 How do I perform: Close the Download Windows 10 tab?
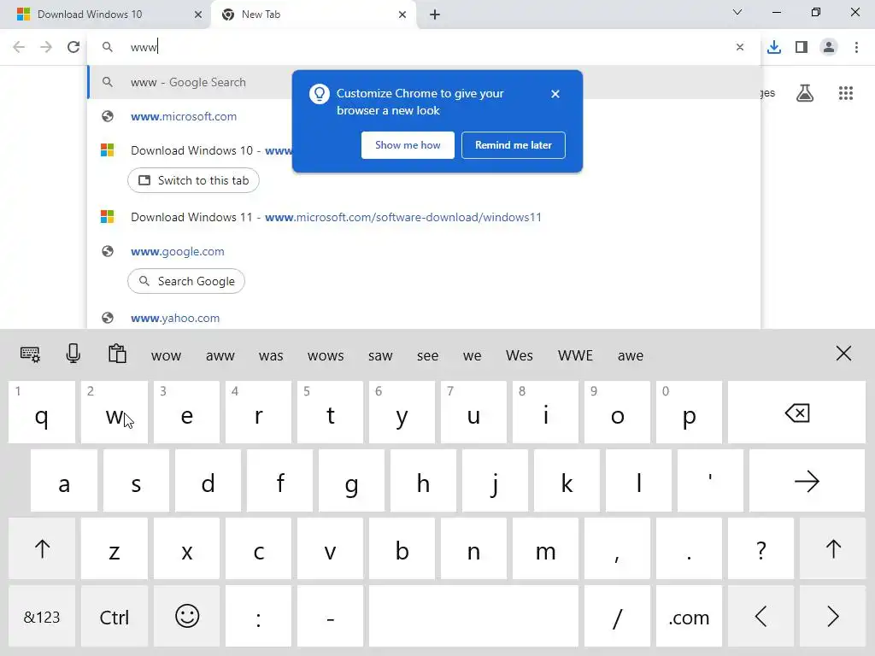point(198,15)
